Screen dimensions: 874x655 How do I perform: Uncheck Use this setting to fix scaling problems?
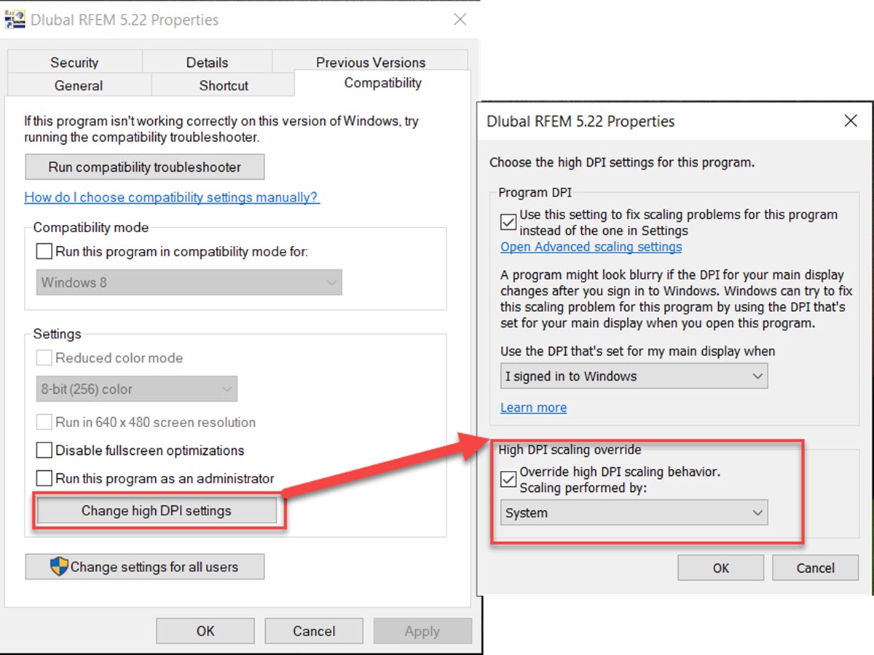(x=508, y=221)
